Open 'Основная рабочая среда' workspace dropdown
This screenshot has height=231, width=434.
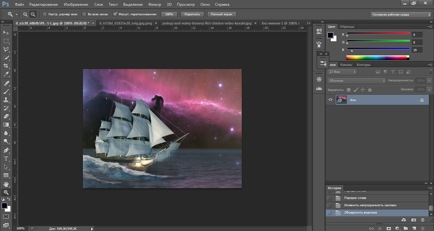[401, 14]
